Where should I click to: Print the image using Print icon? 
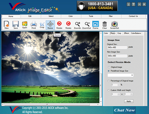tap(34, 25)
